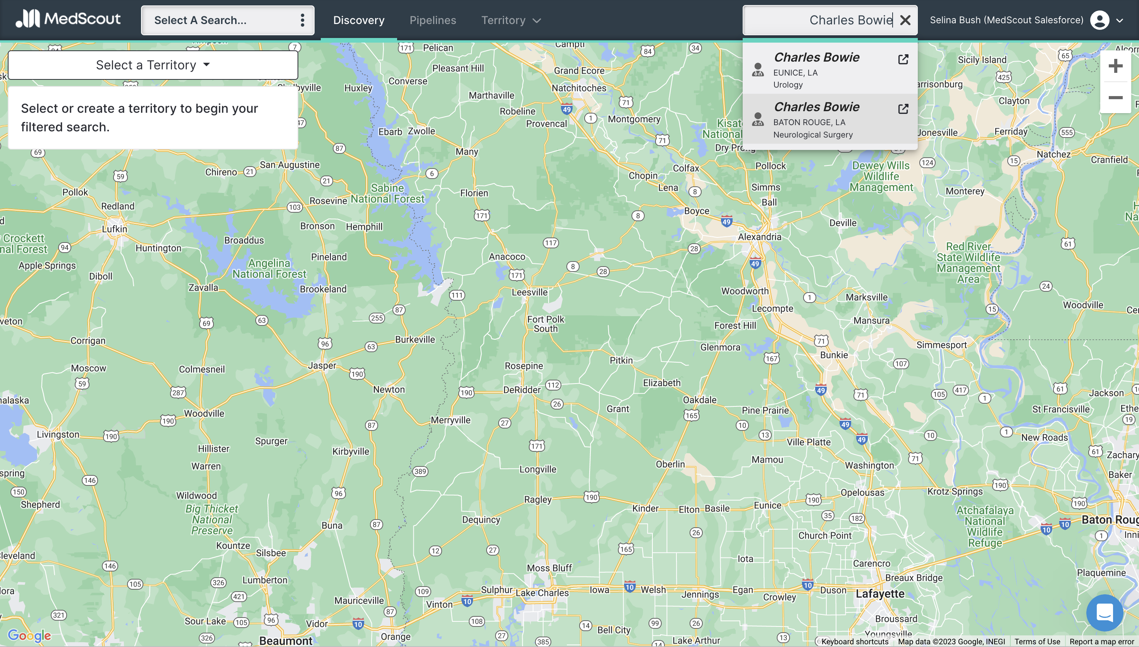The width and height of the screenshot is (1139, 647).
Task: Click the Beaumont label on map
Action: point(286,640)
